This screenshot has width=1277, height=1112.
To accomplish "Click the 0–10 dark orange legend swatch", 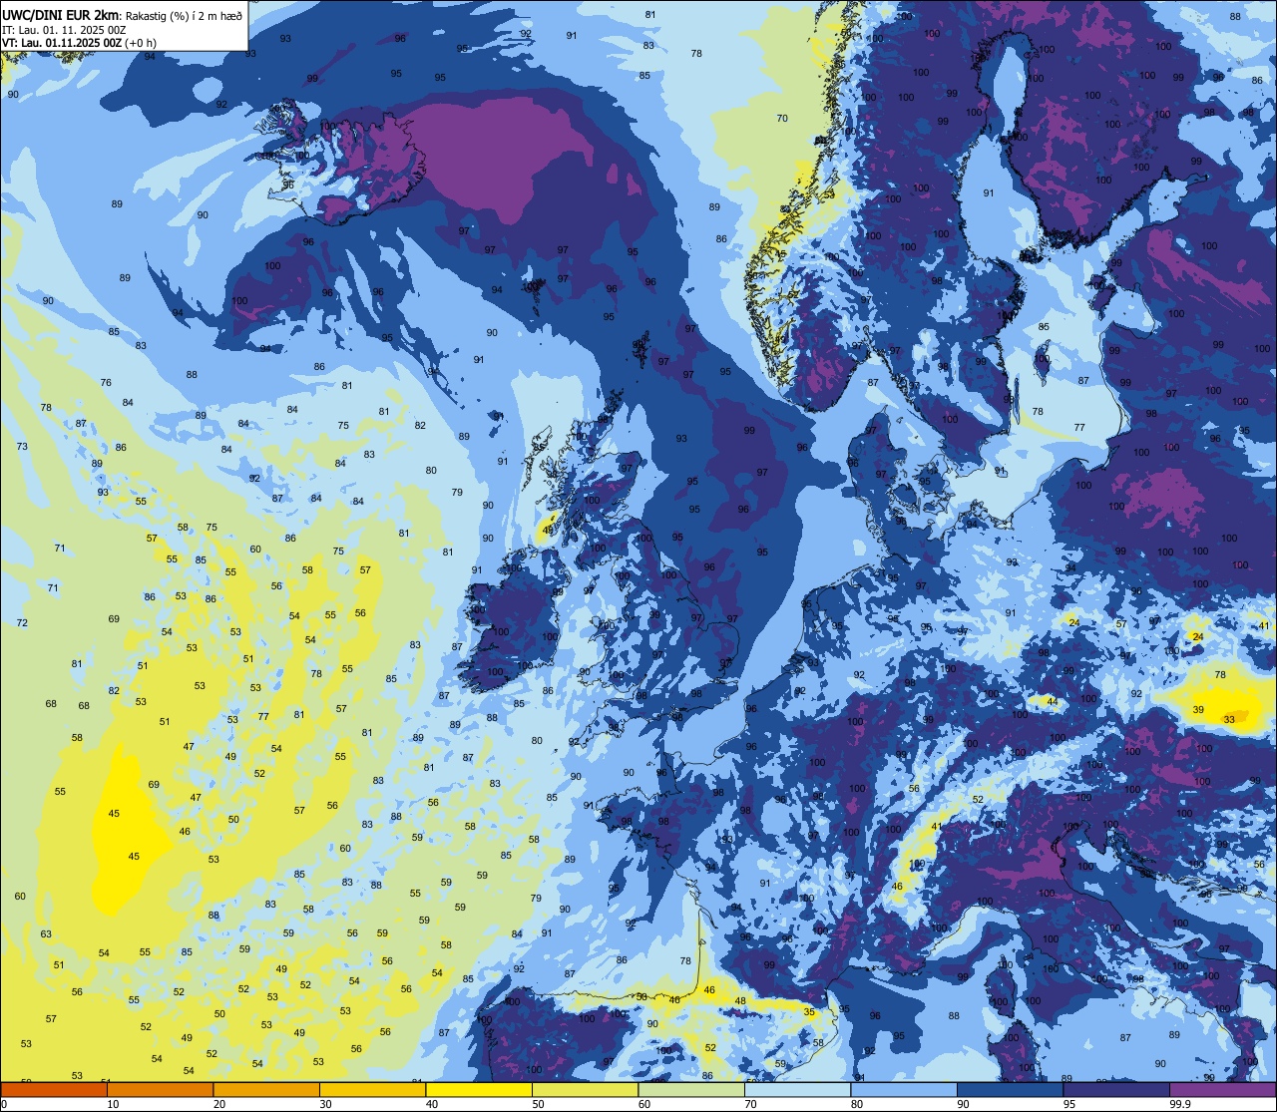I will point(54,1090).
